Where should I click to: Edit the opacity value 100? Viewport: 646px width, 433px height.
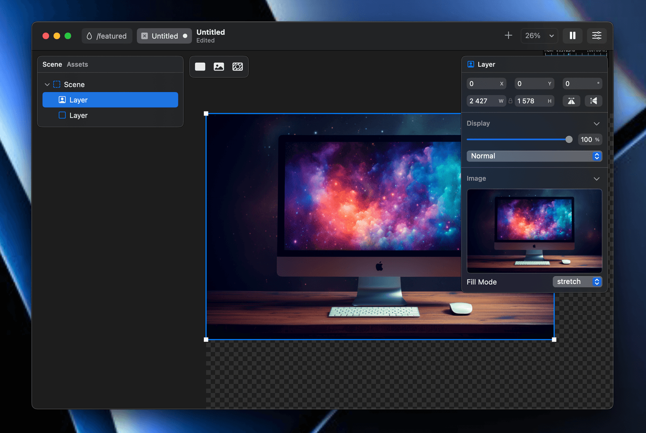[590, 139]
